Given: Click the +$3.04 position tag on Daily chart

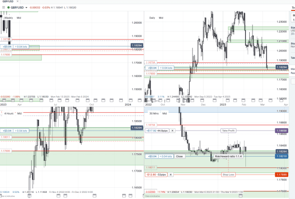Looking at the screenshot, I should click(x=160, y=68).
